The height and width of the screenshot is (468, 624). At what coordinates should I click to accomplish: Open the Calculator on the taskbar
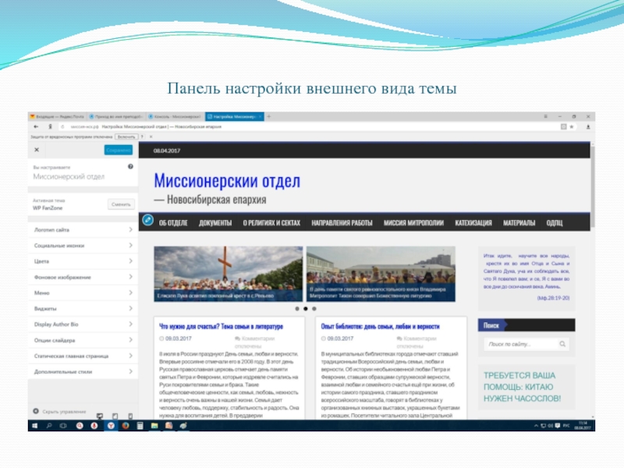(140, 426)
